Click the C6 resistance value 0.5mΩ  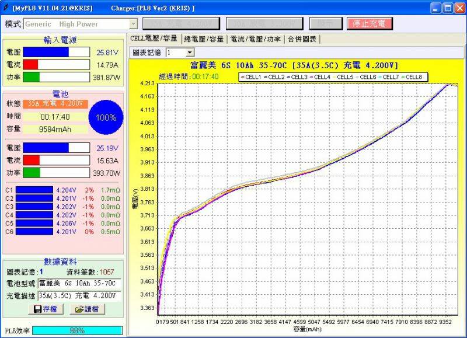point(110,232)
